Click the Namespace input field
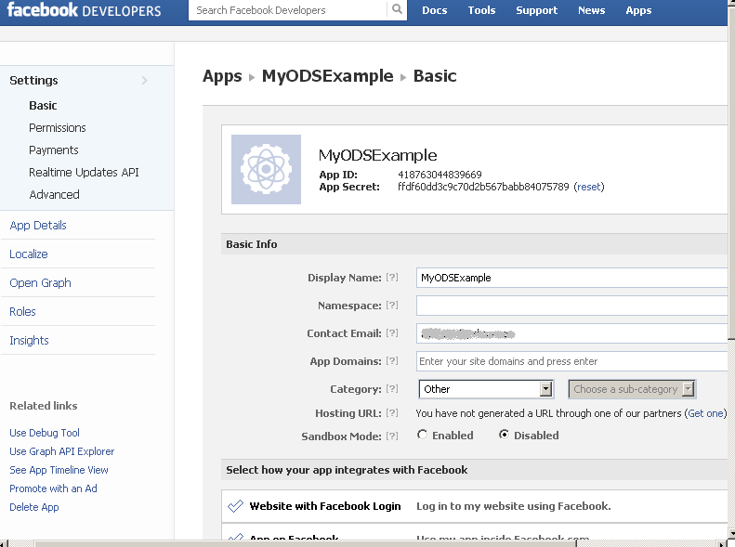Image resolution: width=735 pixels, height=547 pixels. pyautogui.click(x=571, y=306)
